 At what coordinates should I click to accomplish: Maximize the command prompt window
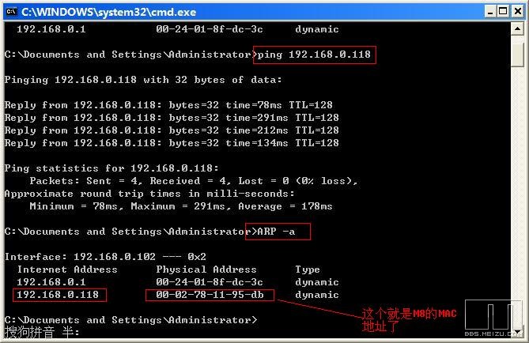(500, 11)
